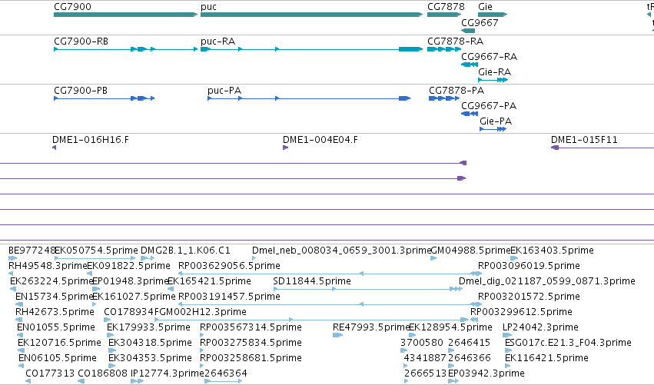The height and width of the screenshot is (385, 654).
Task: Select the RP003275834.5prime label
Action: click(x=251, y=343)
